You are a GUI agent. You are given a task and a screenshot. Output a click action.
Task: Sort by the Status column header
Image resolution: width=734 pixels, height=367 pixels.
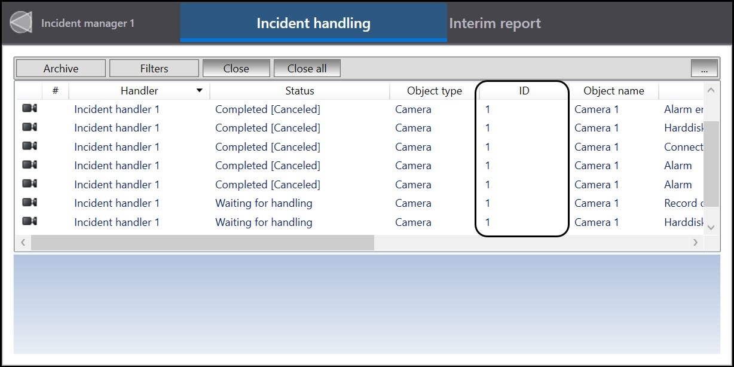click(299, 91)
